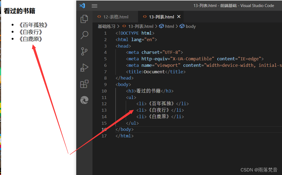Click line number 17 in the gutter
Image resolution: width=282 pixels, height=175 pixels.
pyautogui.click(x=104, y=136)
